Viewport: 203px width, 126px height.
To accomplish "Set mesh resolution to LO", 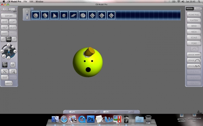I will tap(3, 39).
